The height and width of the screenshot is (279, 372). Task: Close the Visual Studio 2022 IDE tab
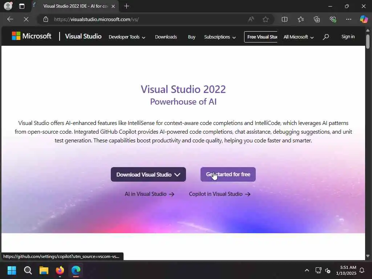pos(113,6)
